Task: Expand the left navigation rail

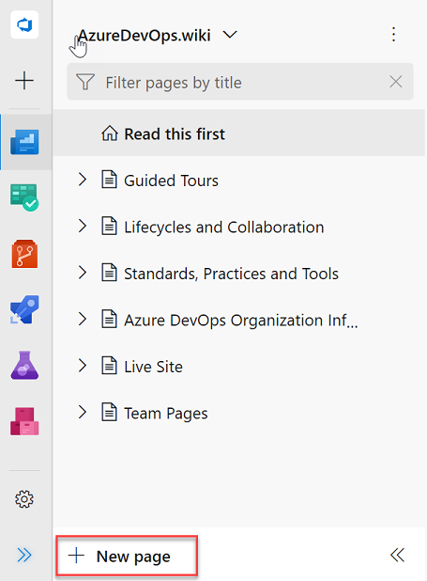Action: [24, 555]
